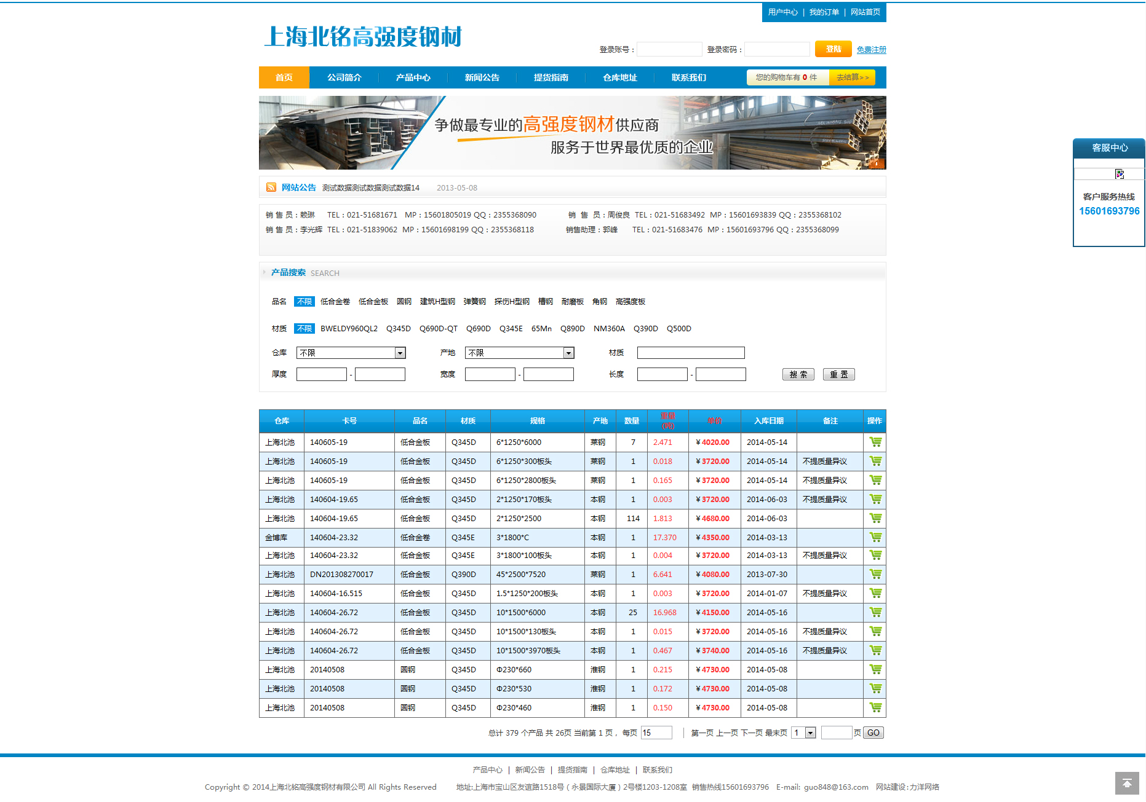Click the online customer service icon
Image resolution: width=1146 pixels, height=802 pixels.
(x=1119, y=174)
